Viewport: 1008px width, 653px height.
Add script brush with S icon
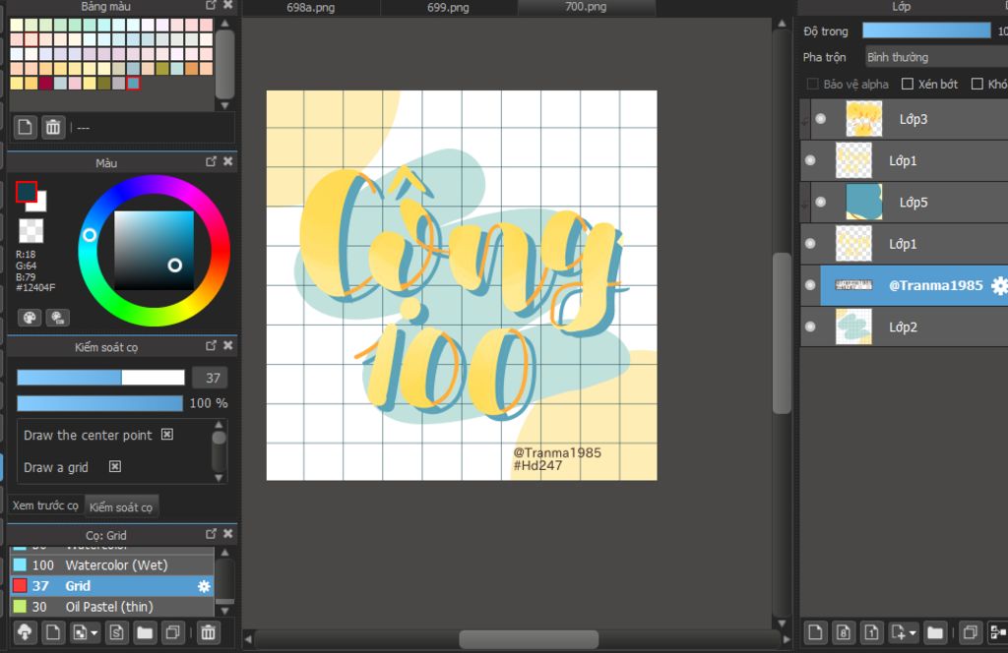(x=116, y=632)
